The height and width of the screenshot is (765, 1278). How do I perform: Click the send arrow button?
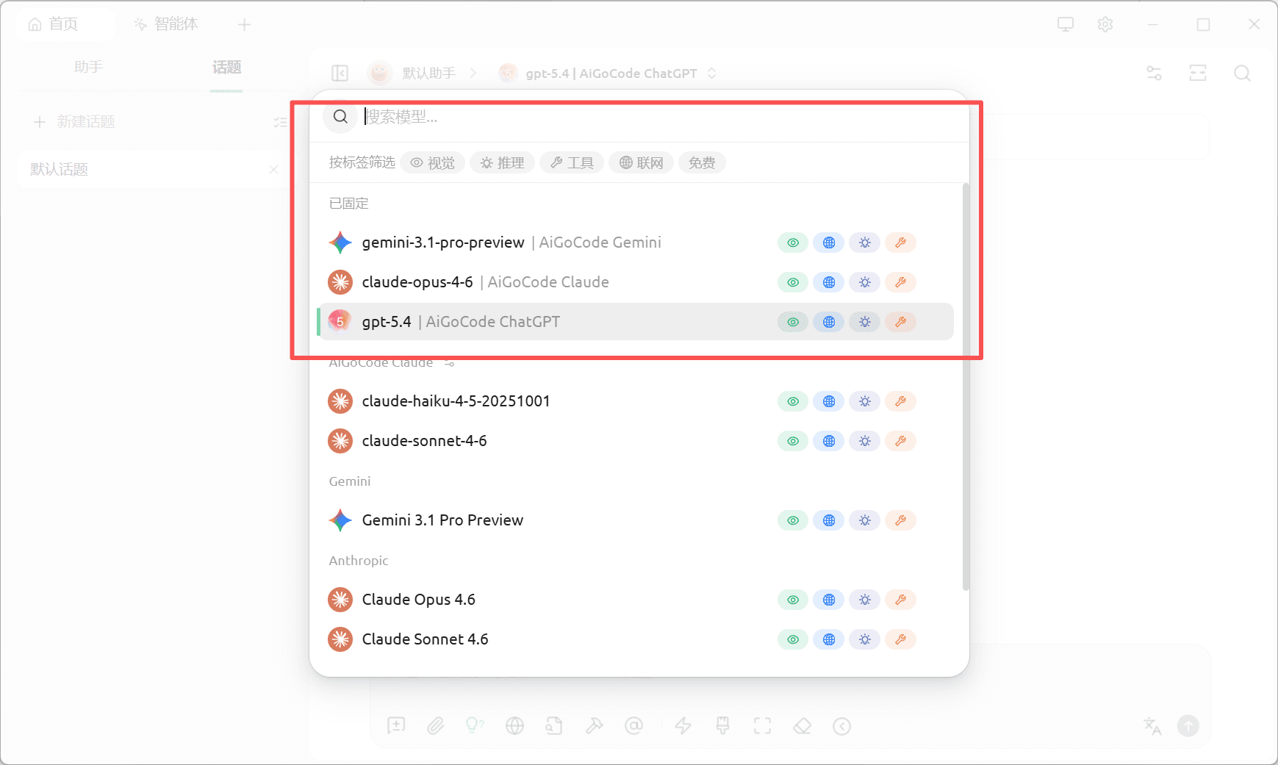click(x=1188, y=726)
